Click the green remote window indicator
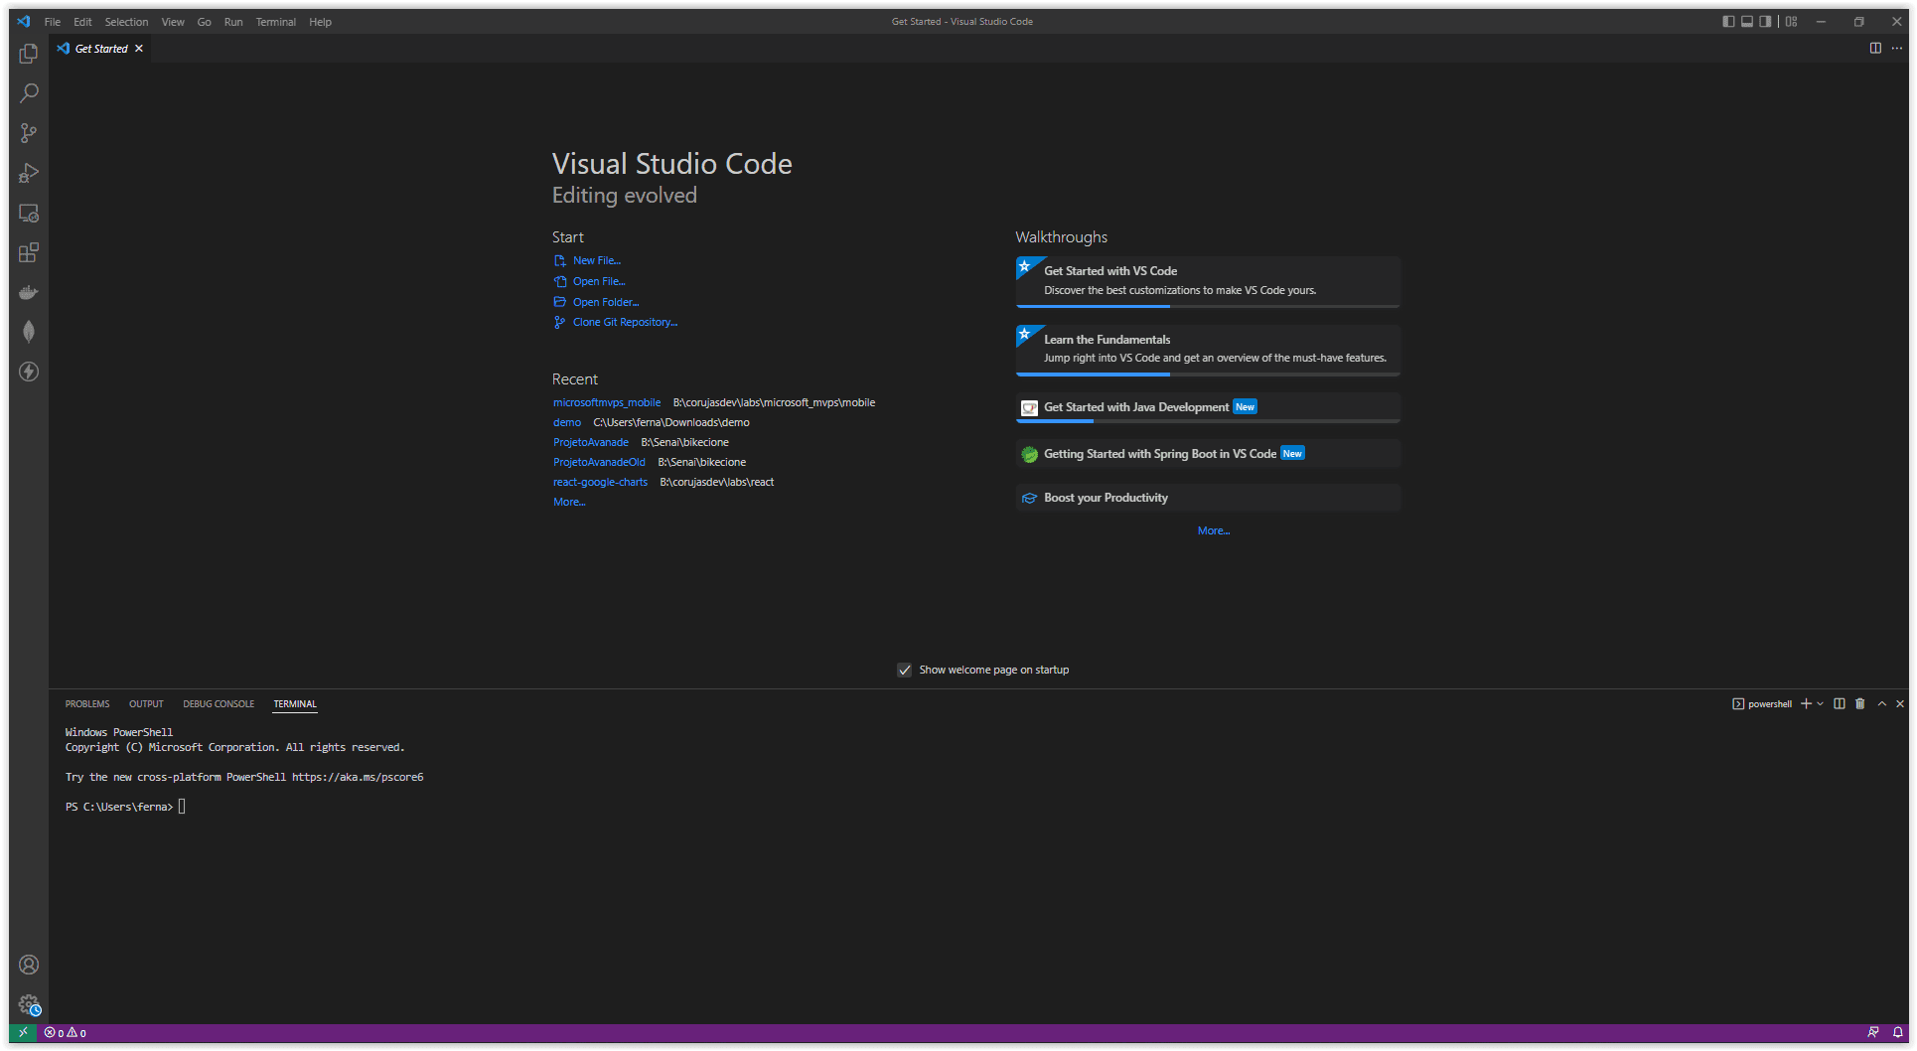1917x1051 pixels. tap(23, 1032)
